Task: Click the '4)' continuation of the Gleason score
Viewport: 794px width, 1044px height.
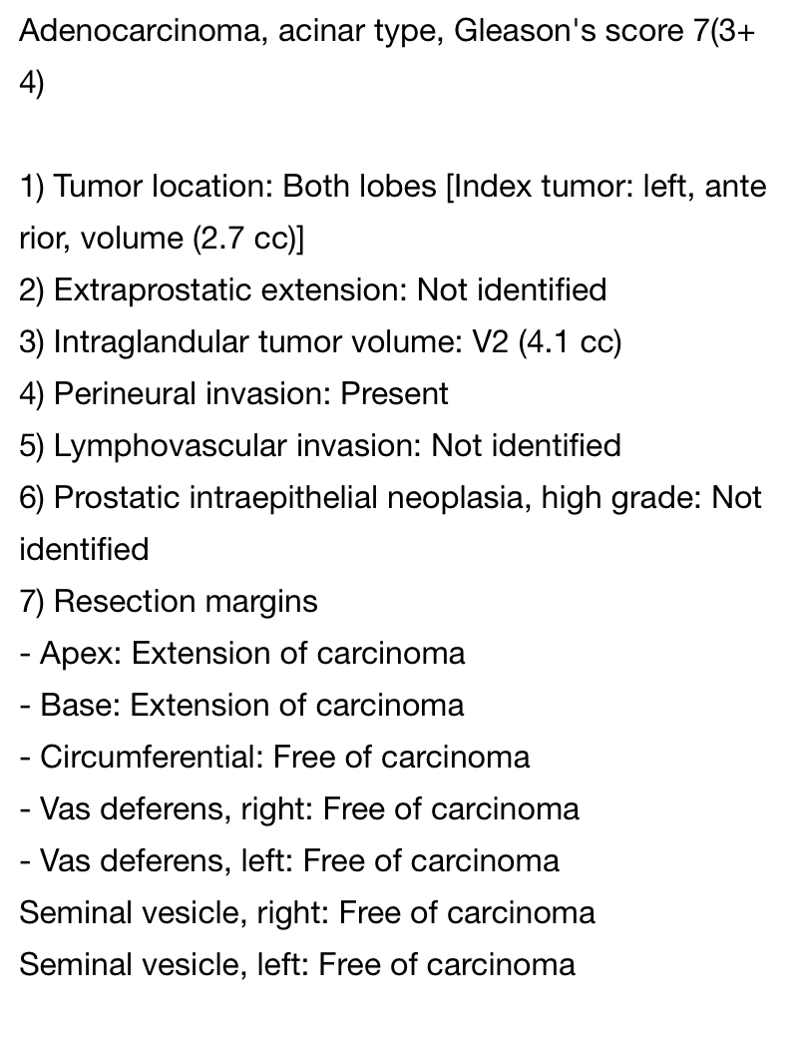Action: click(x=31, y=84)
